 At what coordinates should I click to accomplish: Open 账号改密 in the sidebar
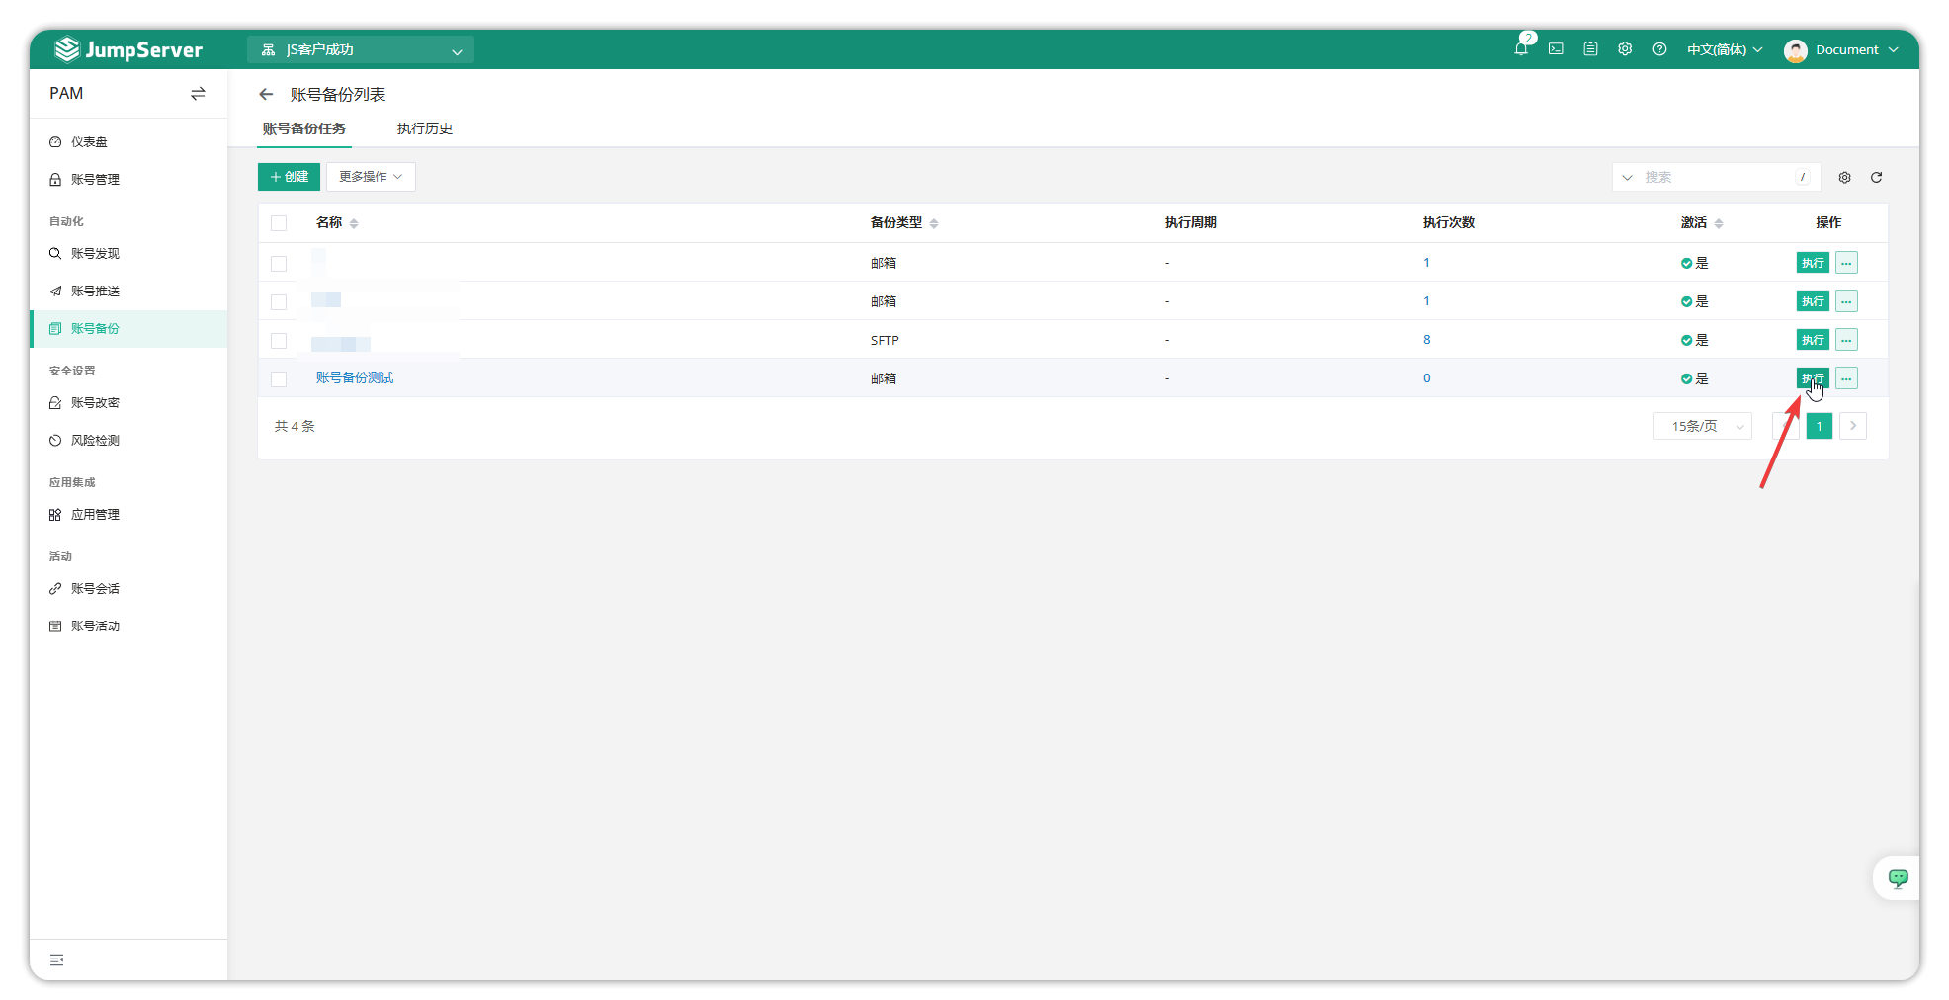(x=95, y=403)
